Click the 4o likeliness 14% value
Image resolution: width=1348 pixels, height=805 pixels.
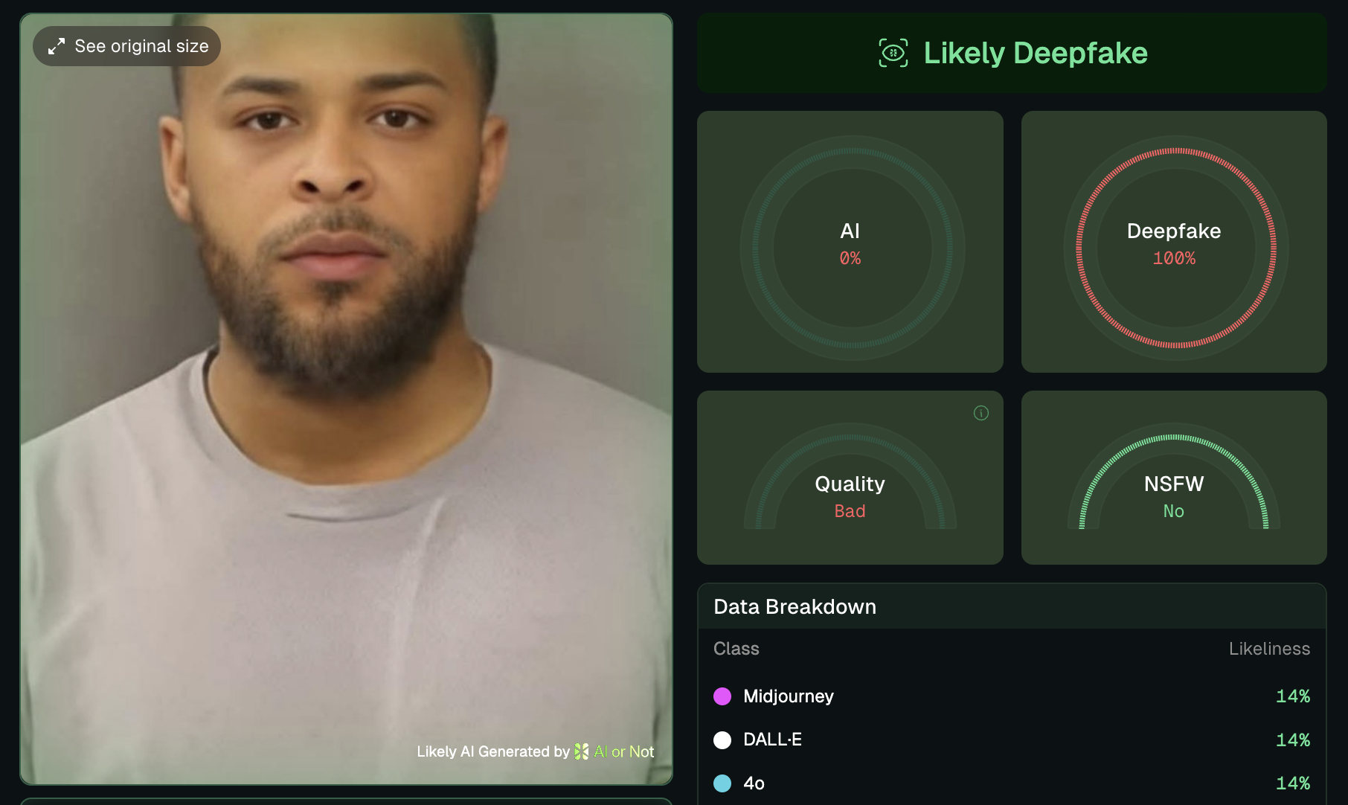pos(1293,783)
